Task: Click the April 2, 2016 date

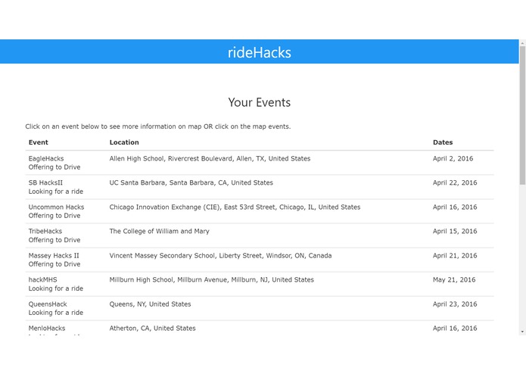Action: pos(453,159)
